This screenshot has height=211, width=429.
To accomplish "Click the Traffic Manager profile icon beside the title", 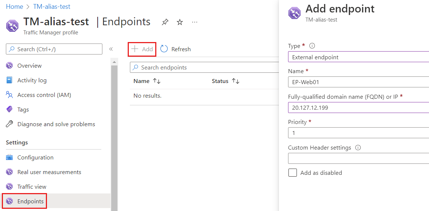I will (12, 26).
